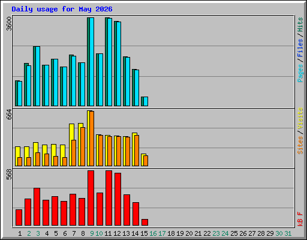This screenshot has height=240, width=307.
Task: Click green day label 10 on the x-axis
Action: click(99, 233)
